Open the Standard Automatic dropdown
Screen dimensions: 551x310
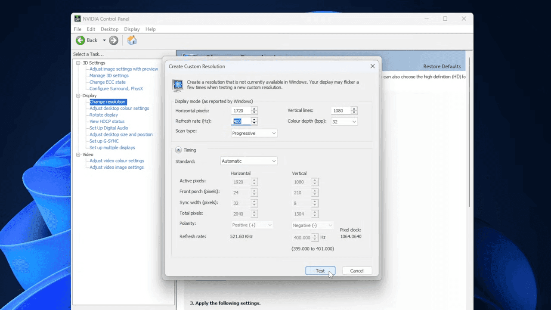(248, 161)
